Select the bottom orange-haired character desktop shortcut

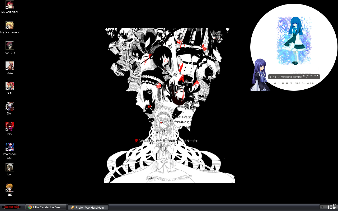tap(10, 190)
